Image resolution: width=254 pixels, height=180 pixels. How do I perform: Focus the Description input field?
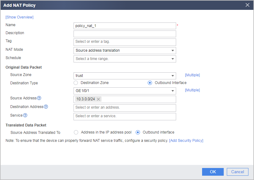[125, 34]
